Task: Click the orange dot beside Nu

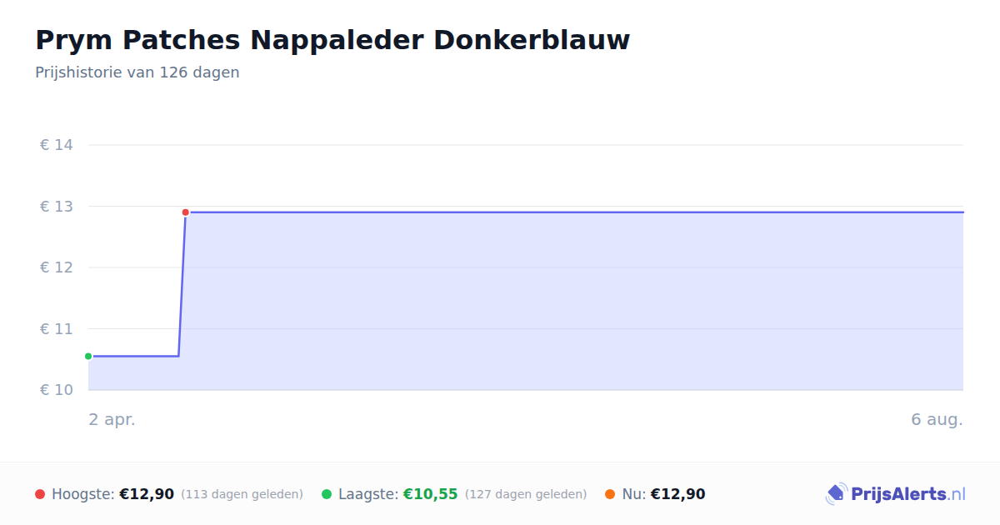Action: click(x=610, y=494)
